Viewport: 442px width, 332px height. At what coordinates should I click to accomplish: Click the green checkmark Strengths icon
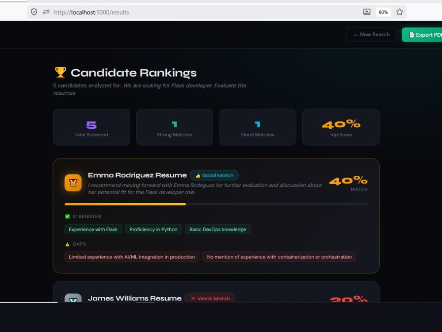tap(67, 216)
